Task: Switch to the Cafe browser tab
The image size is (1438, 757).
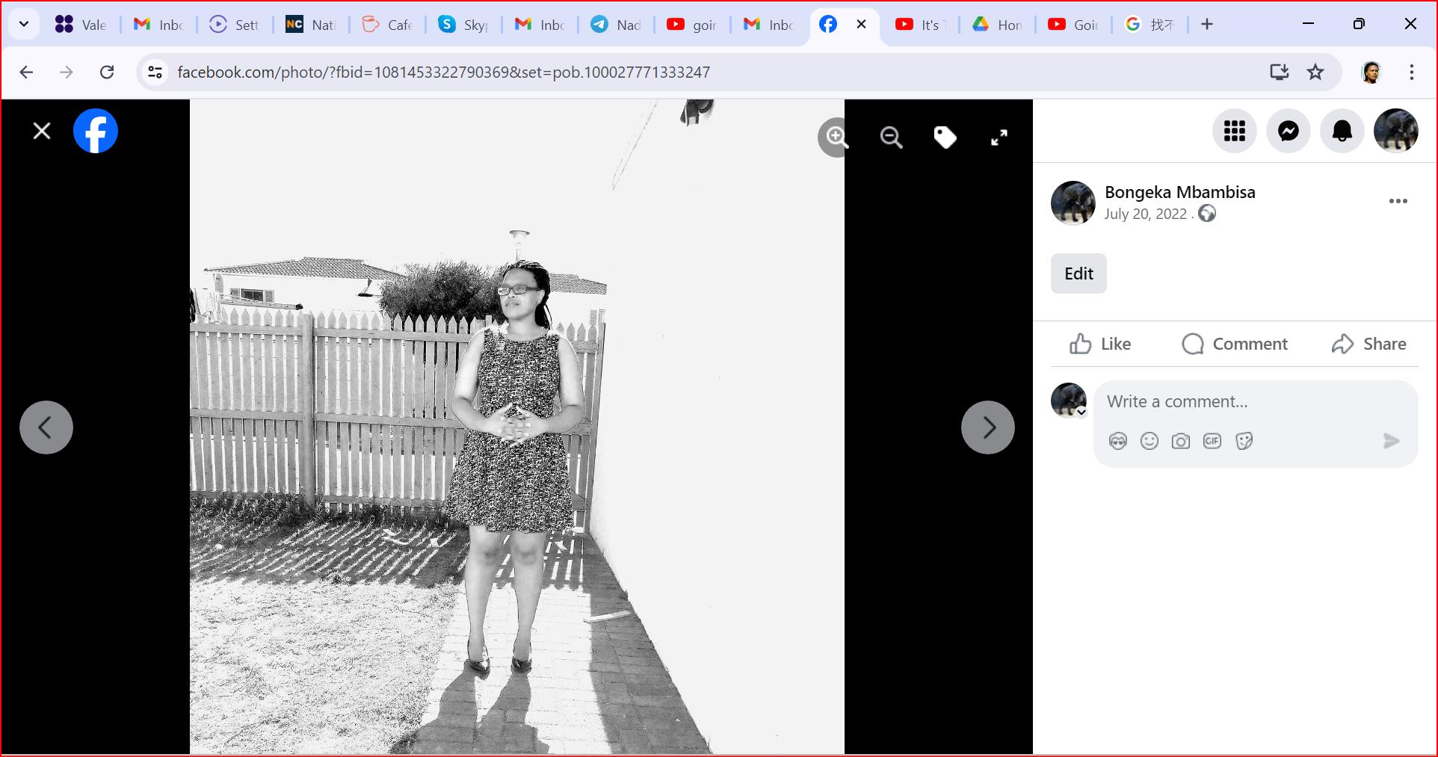Action: [387, 25]
